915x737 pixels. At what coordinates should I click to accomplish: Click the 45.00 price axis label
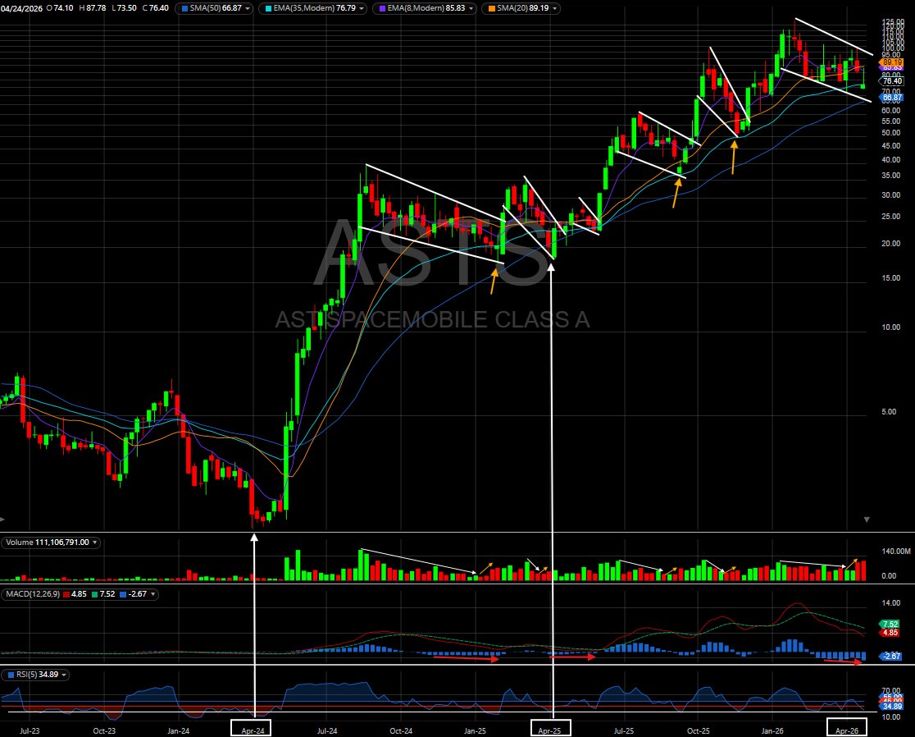pyautogui.click(x=891, y=145)
